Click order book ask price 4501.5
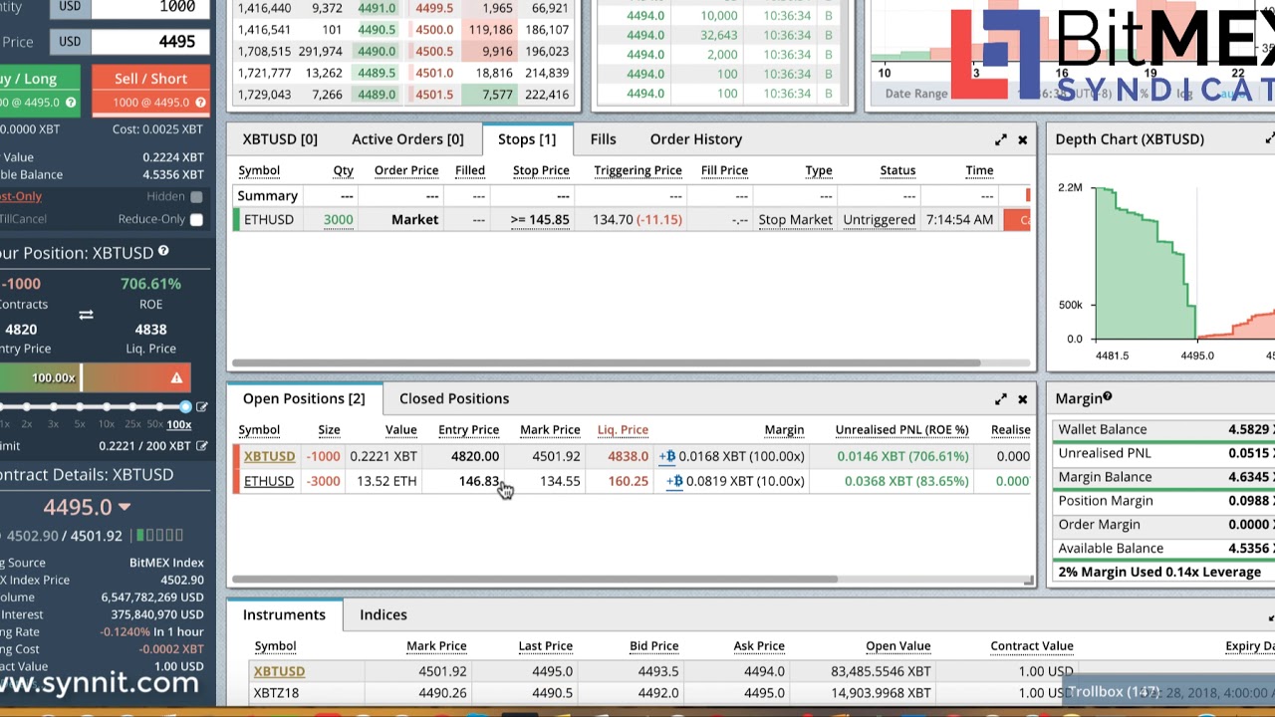The height and width of the screenshot is (717, 1275). 434,95
